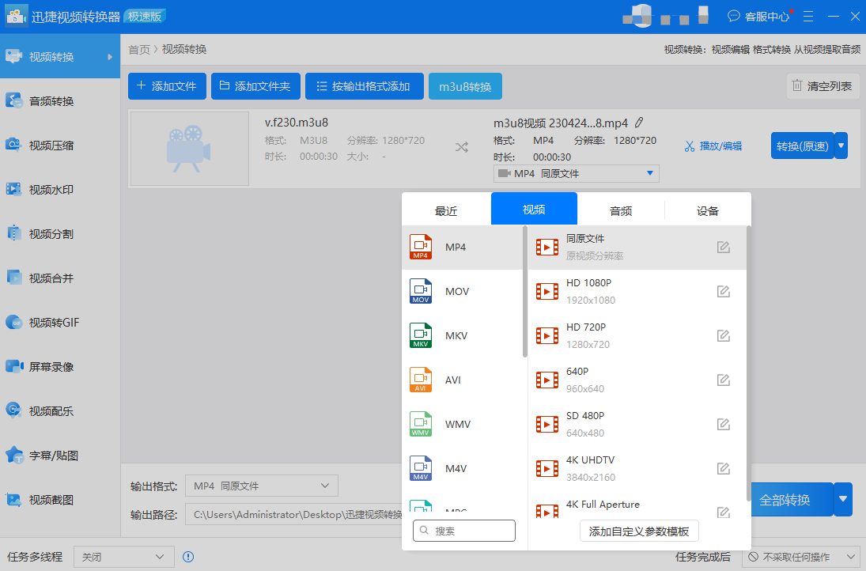The height and width of the screenshot is (571, 866).
Task: Expand the 任务多线程 dropdown
Action: click(123, 557)
